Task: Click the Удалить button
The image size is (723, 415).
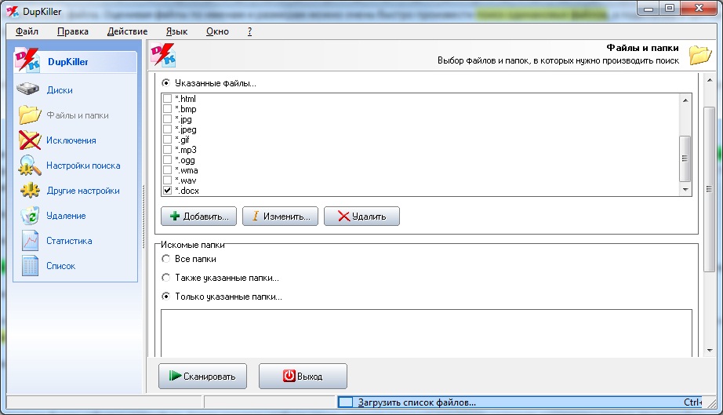Action: click(x=362, y=217)
